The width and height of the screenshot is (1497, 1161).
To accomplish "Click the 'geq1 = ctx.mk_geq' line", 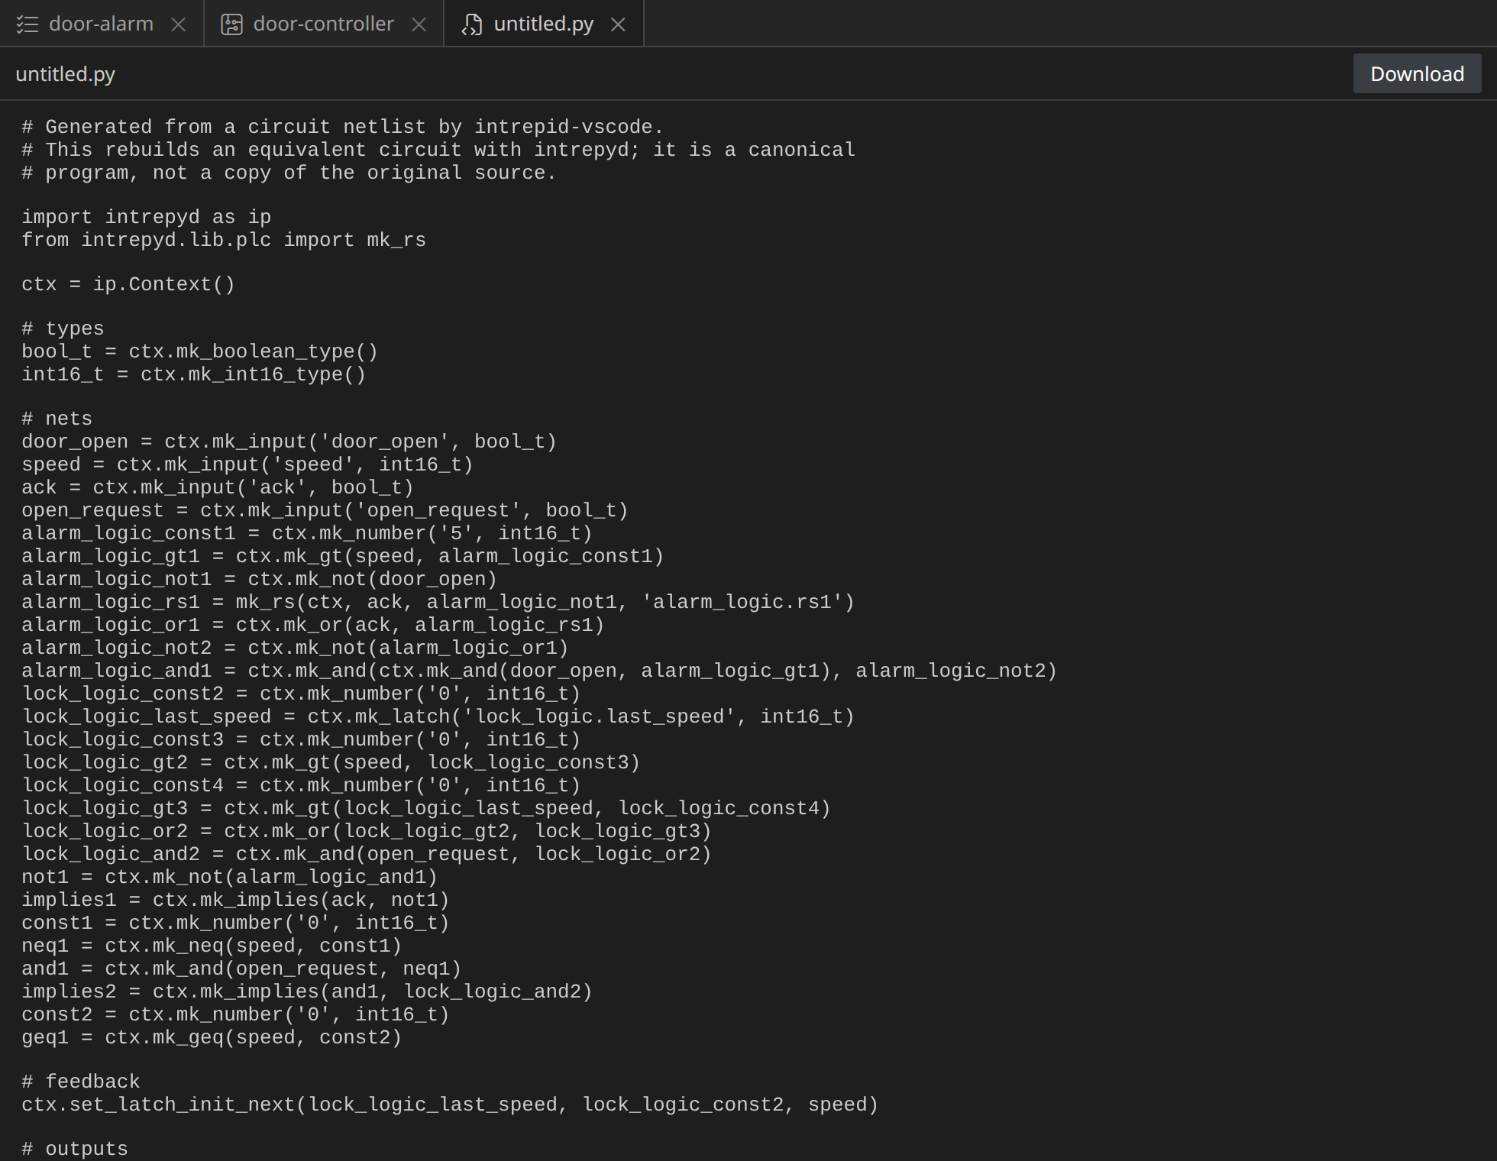I will pos(212,1037).
